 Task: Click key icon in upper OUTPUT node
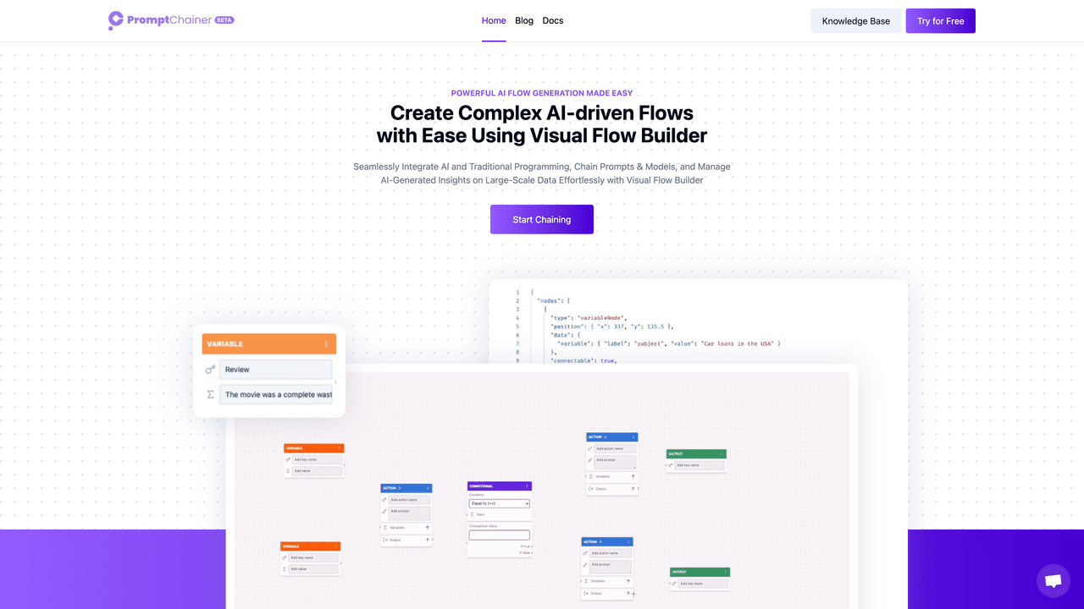[670, 465]
